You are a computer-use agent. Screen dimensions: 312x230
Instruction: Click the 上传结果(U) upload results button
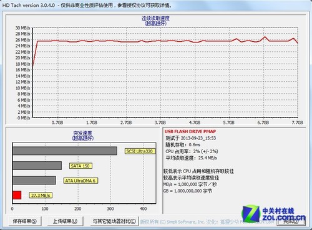tap(66, 221)
